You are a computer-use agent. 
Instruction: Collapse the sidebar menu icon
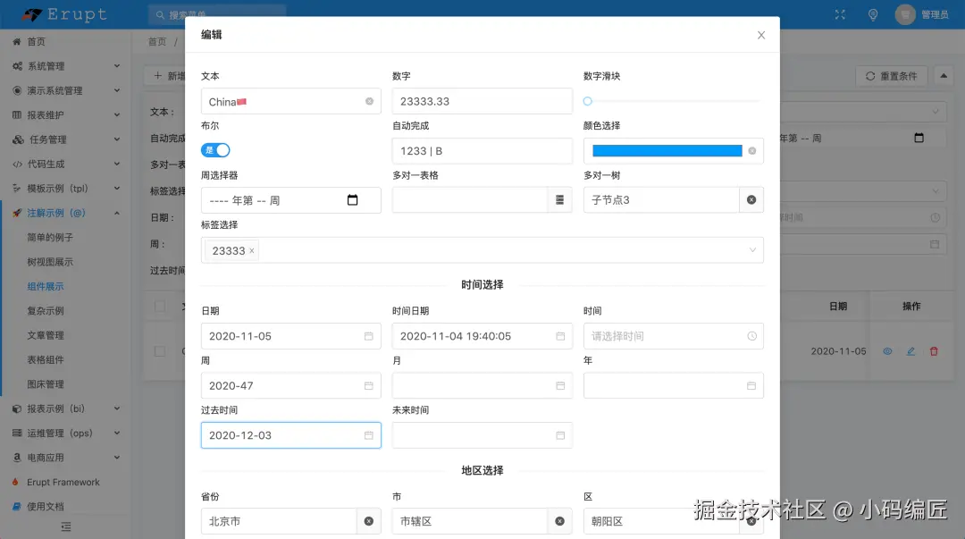(66, 526)
